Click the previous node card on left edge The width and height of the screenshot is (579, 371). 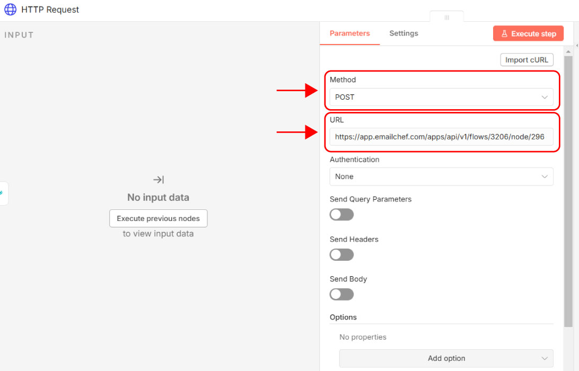click(x=3, y=193)
